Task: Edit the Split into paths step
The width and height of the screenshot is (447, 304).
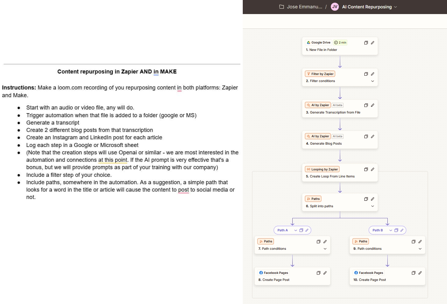Action: pyautogui.click(x=373, y=199)
